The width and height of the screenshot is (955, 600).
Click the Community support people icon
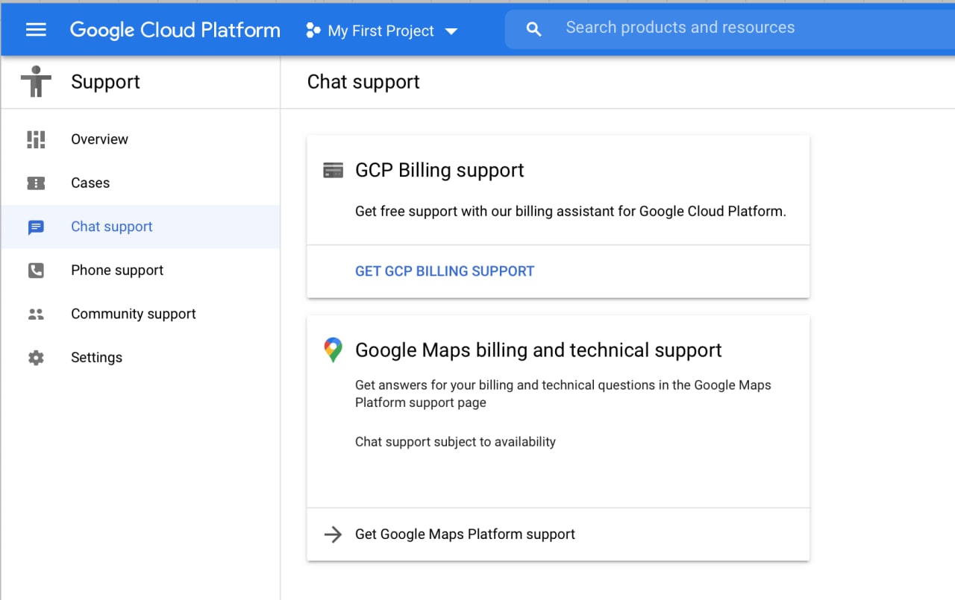36,315
